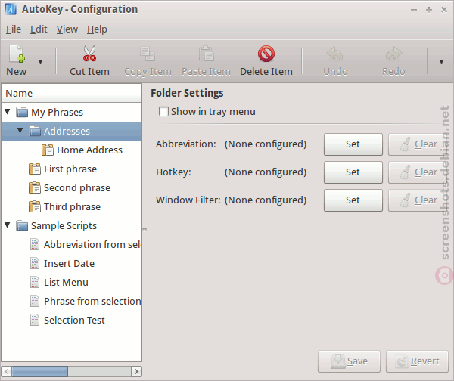The width and height of the screenshot is (454, 381).
Task: Collapse the Addresses folder triangle
Action: [x=20, y=131]
